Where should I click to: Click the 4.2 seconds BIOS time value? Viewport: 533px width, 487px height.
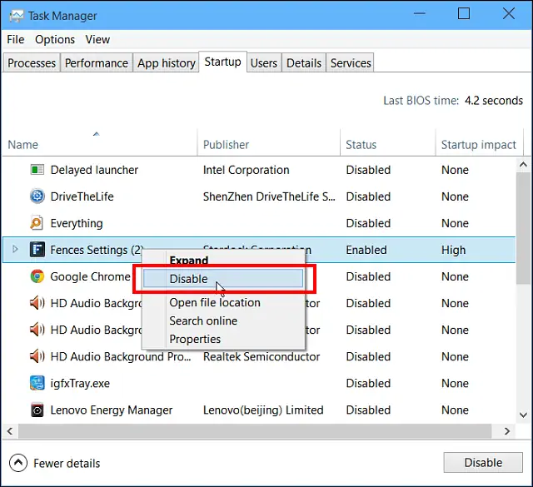494,100
